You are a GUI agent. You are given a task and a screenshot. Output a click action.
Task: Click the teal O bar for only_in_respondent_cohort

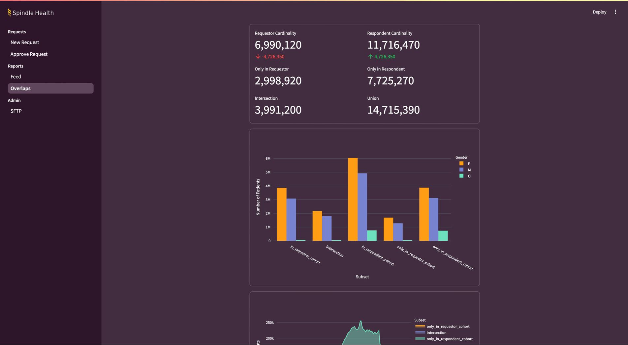443,236
